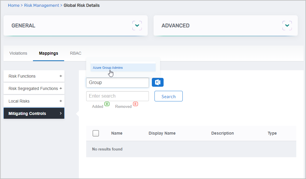The image size is (306, 179).
Task: Expand the ADVANCED section chevron
Action: pos(287,26)
